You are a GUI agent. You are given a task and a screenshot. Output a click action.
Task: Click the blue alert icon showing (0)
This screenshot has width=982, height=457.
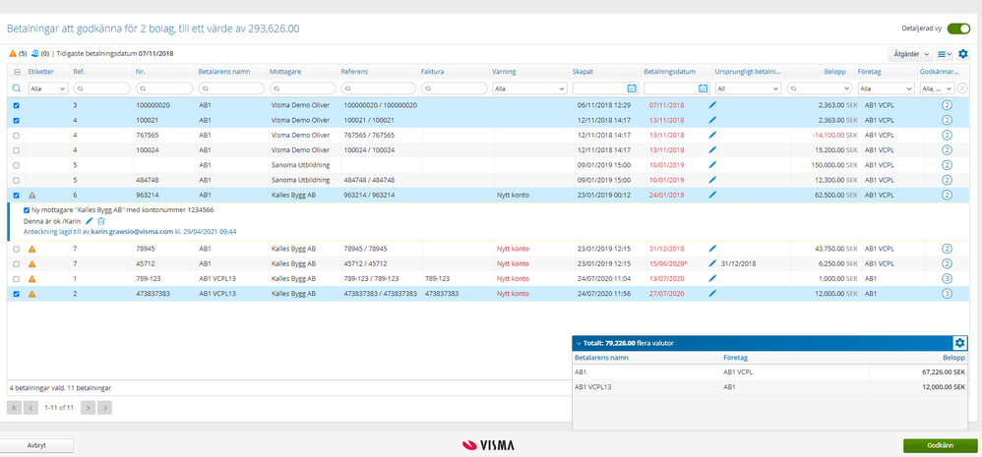35,54
